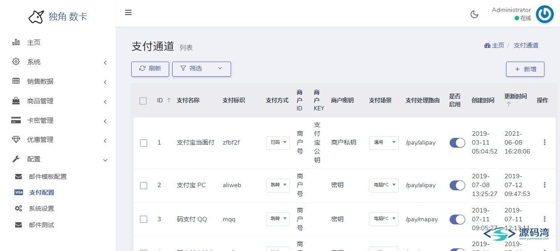The width and height of the screenshot is (560, 251).
Task: Expand the 卡密管理 sidebar menu chevron
Action: [105, 121]
